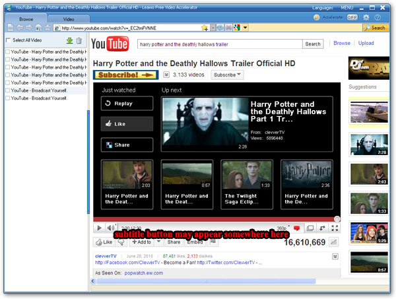Image resolution: width=396 pixels, height=299 pixels.
Task: Click the player play button
Action: click(99, 228)
